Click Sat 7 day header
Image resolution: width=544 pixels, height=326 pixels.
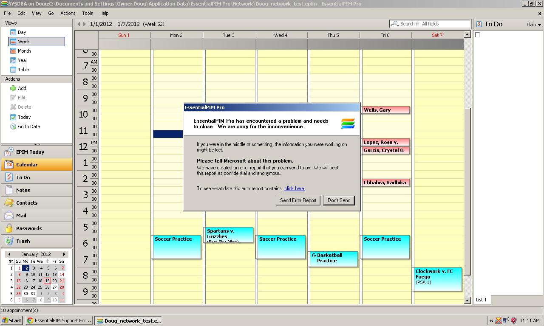[437, 35]
